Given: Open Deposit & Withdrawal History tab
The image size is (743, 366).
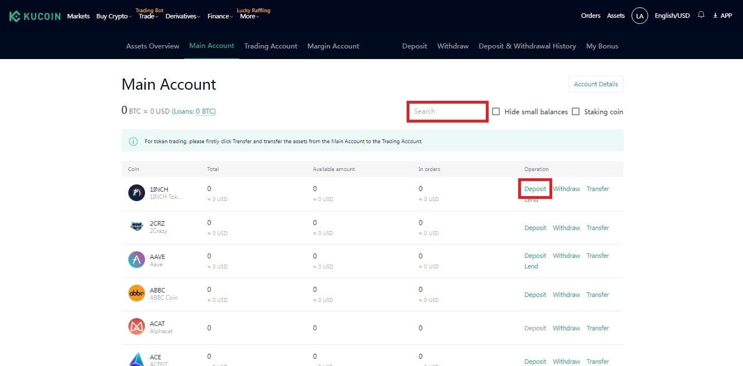Looking at the screenshot, I should [527, 46].
